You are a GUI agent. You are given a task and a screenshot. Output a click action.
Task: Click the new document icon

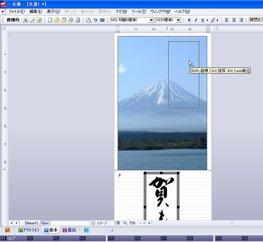pyautogui.click(x=50, y=20)
